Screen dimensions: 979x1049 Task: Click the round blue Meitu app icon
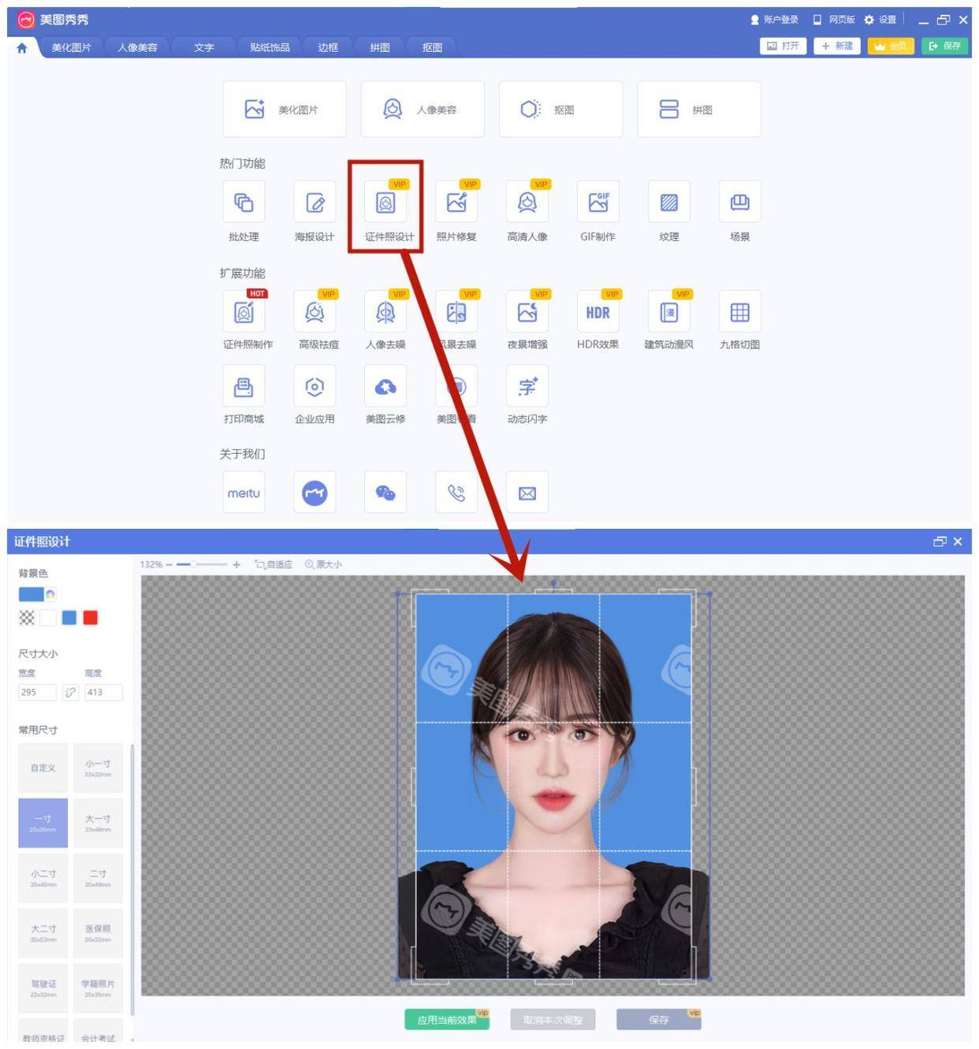coord(315,493)
